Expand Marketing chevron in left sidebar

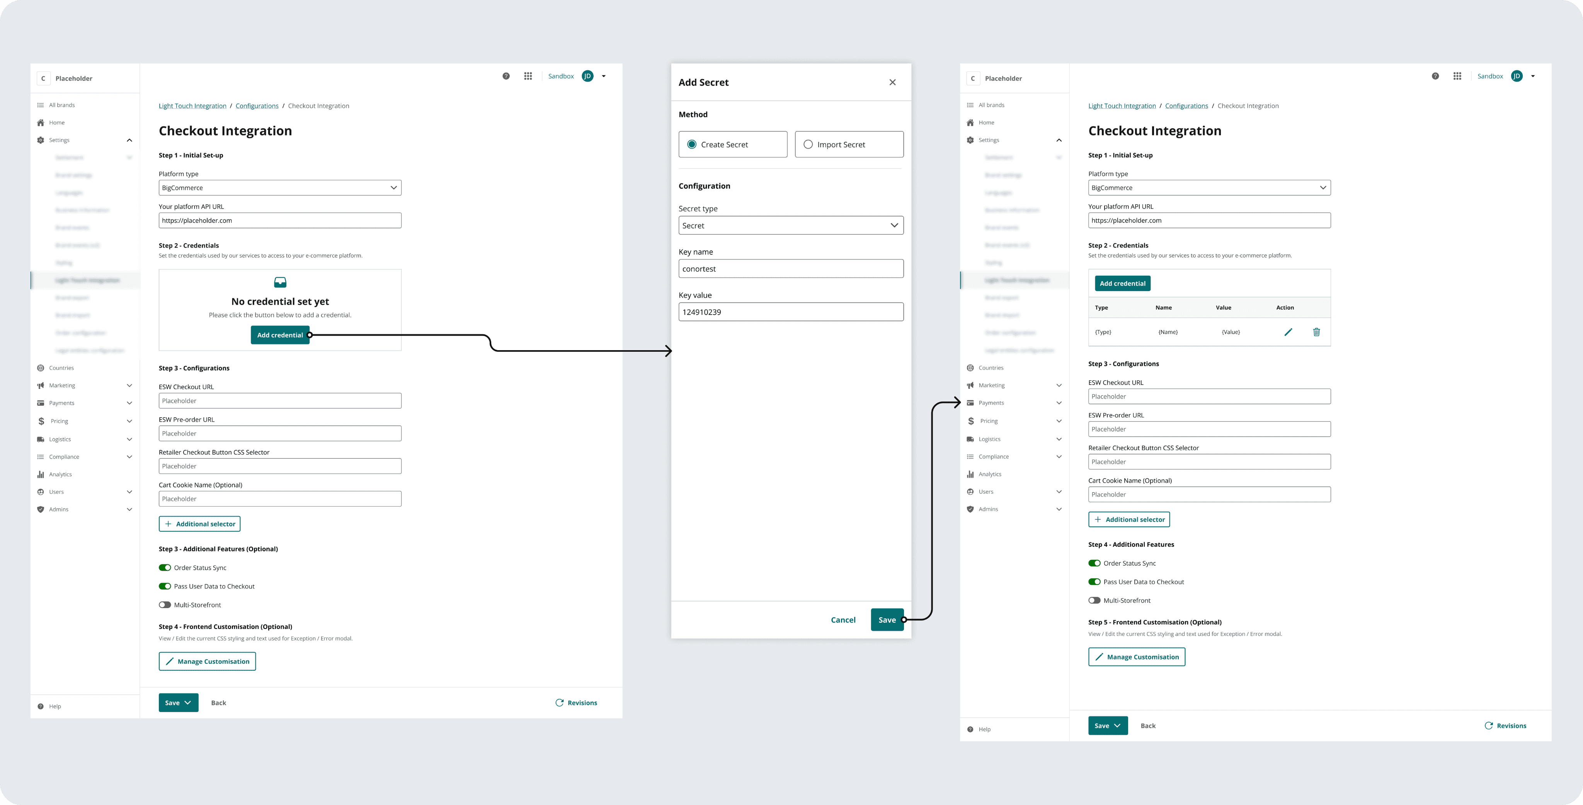pyautogui.click(x=129, y=386)
